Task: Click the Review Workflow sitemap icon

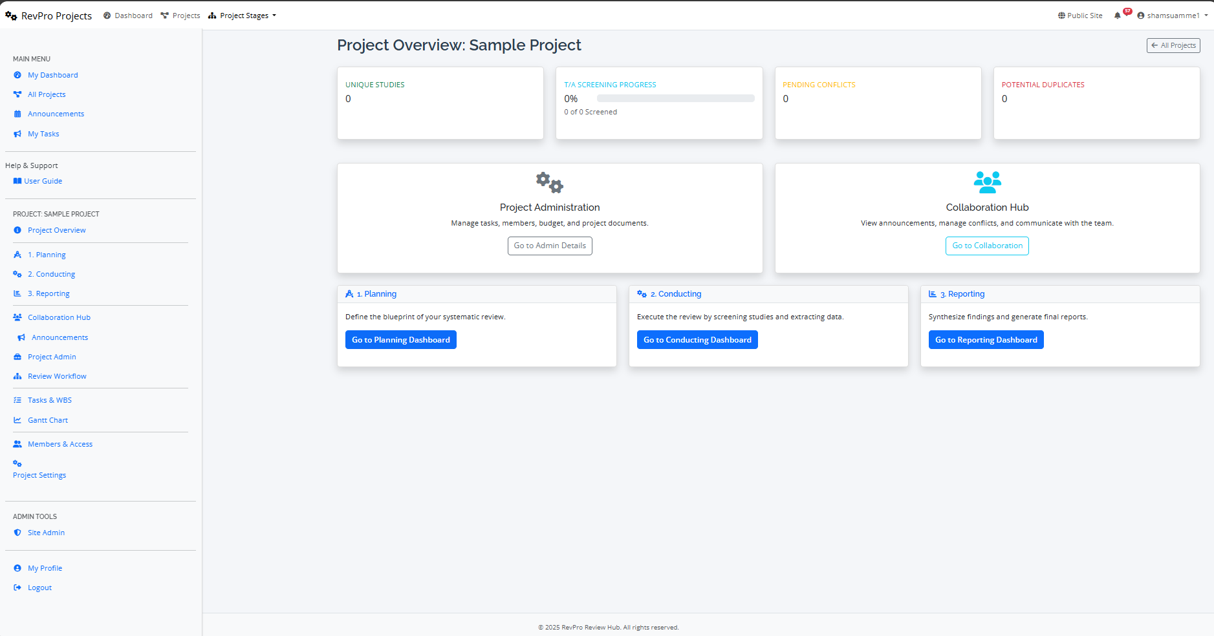Action: [17, 376]
